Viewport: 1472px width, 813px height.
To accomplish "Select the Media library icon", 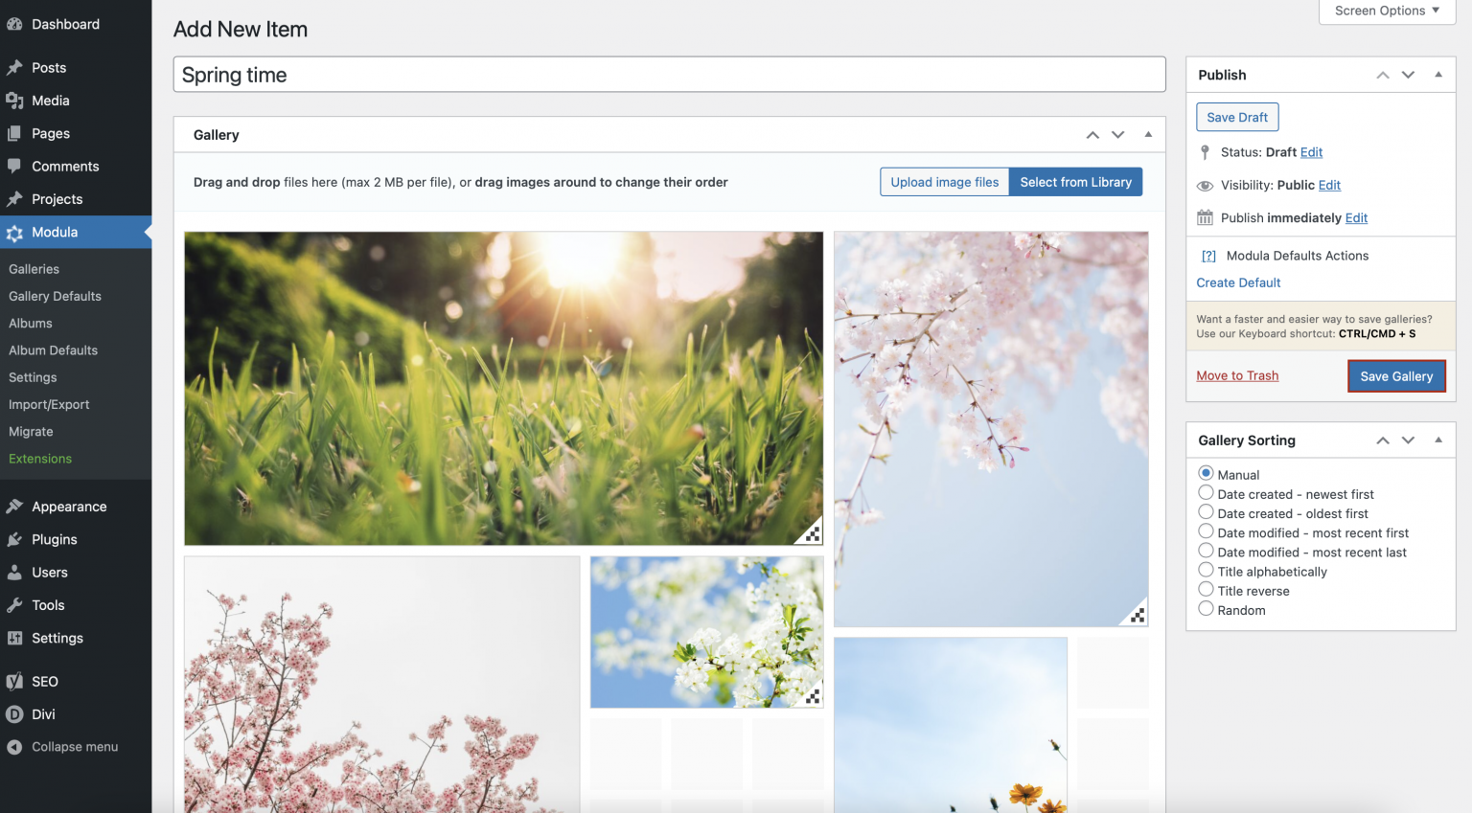I will [x=16, y=101].
